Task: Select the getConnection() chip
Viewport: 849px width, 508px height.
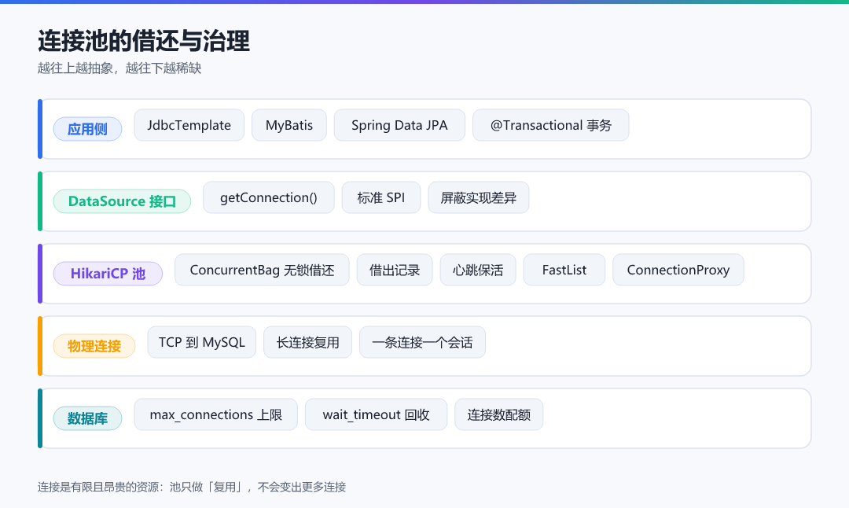Action: tap(269, 197)
